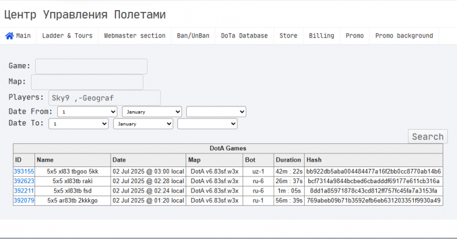Click the ru-6 bot cell in row 392211
This screenshot has width=457, height=239.
pos(258,191)
